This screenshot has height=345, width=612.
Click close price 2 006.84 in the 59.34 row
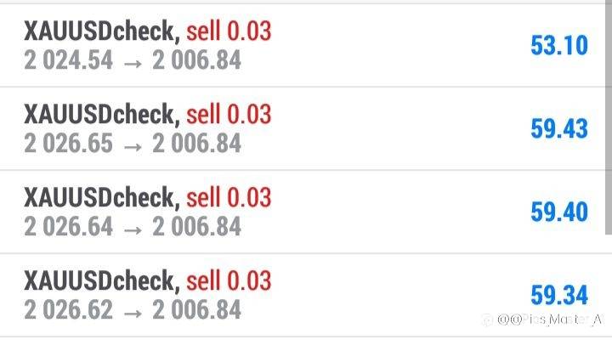(196, 309)
